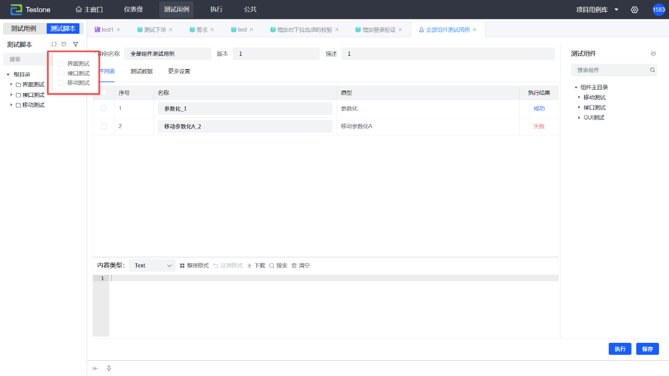The width and height of the screenshot is (669, 376).
Task: Click the filter funnel icon in 测试脚本 panel
Action: click(75, 45)
